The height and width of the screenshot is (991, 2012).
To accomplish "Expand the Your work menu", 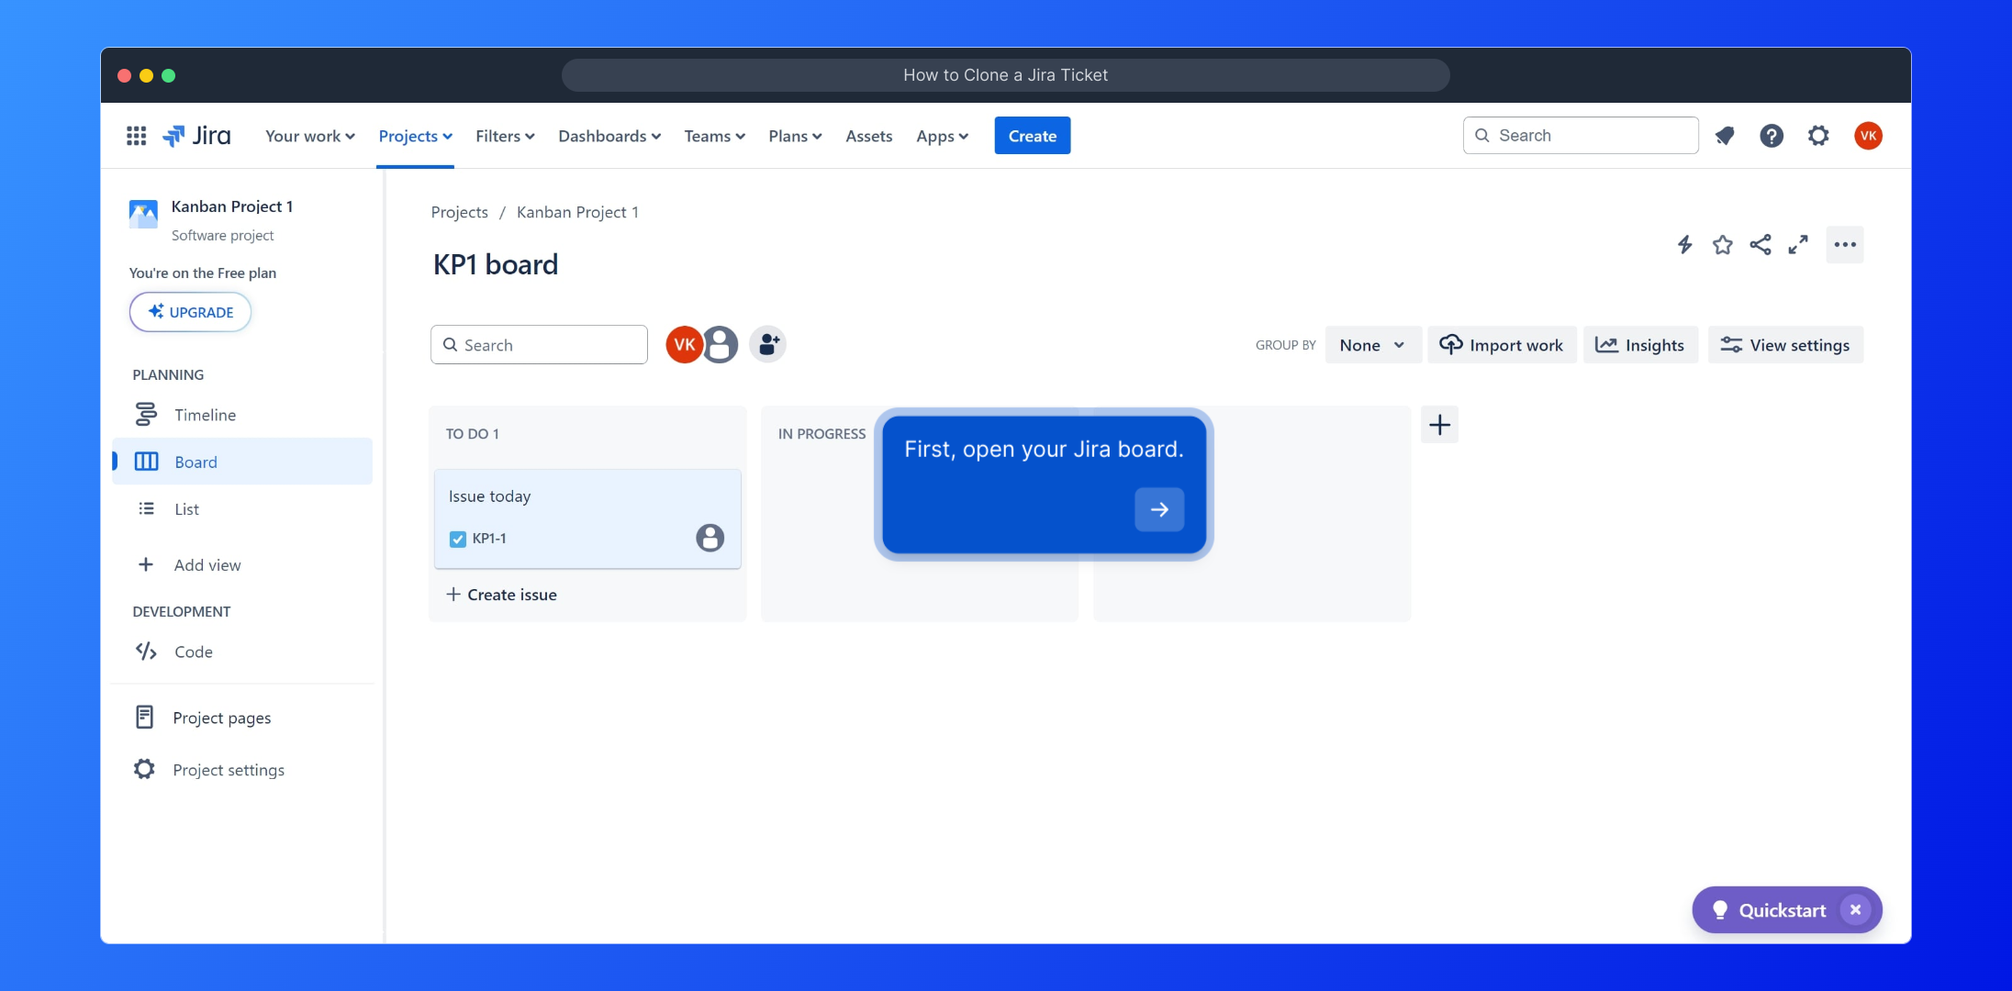I will [x=309, y=136].
